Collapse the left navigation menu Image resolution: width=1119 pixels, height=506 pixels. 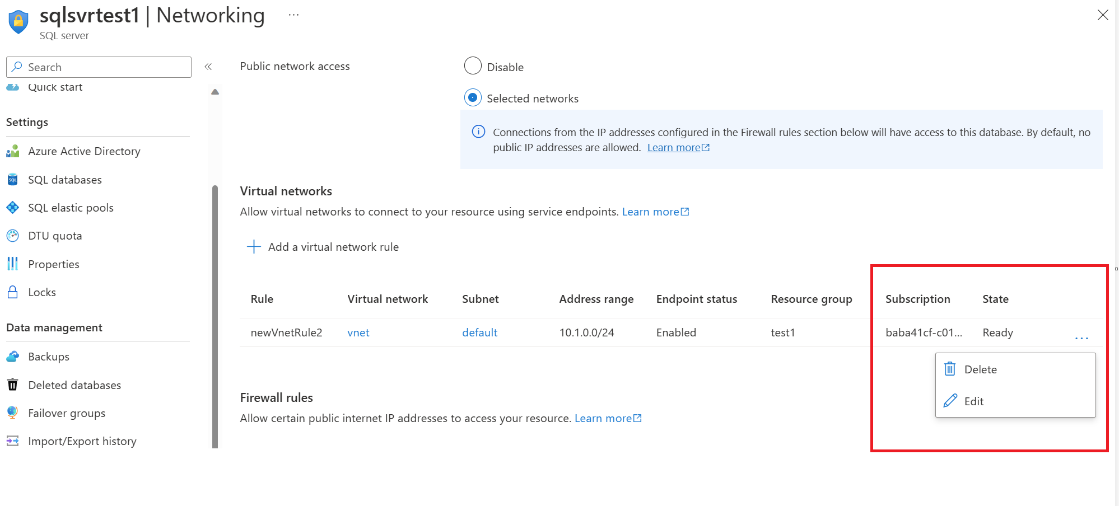tap(208, 67)
